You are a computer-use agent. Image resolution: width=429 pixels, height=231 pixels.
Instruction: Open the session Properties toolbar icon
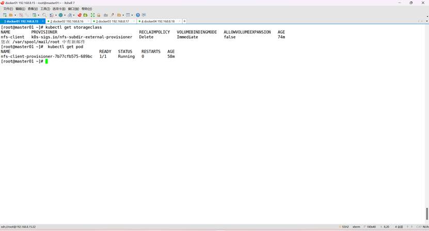[x=34, y=15]
